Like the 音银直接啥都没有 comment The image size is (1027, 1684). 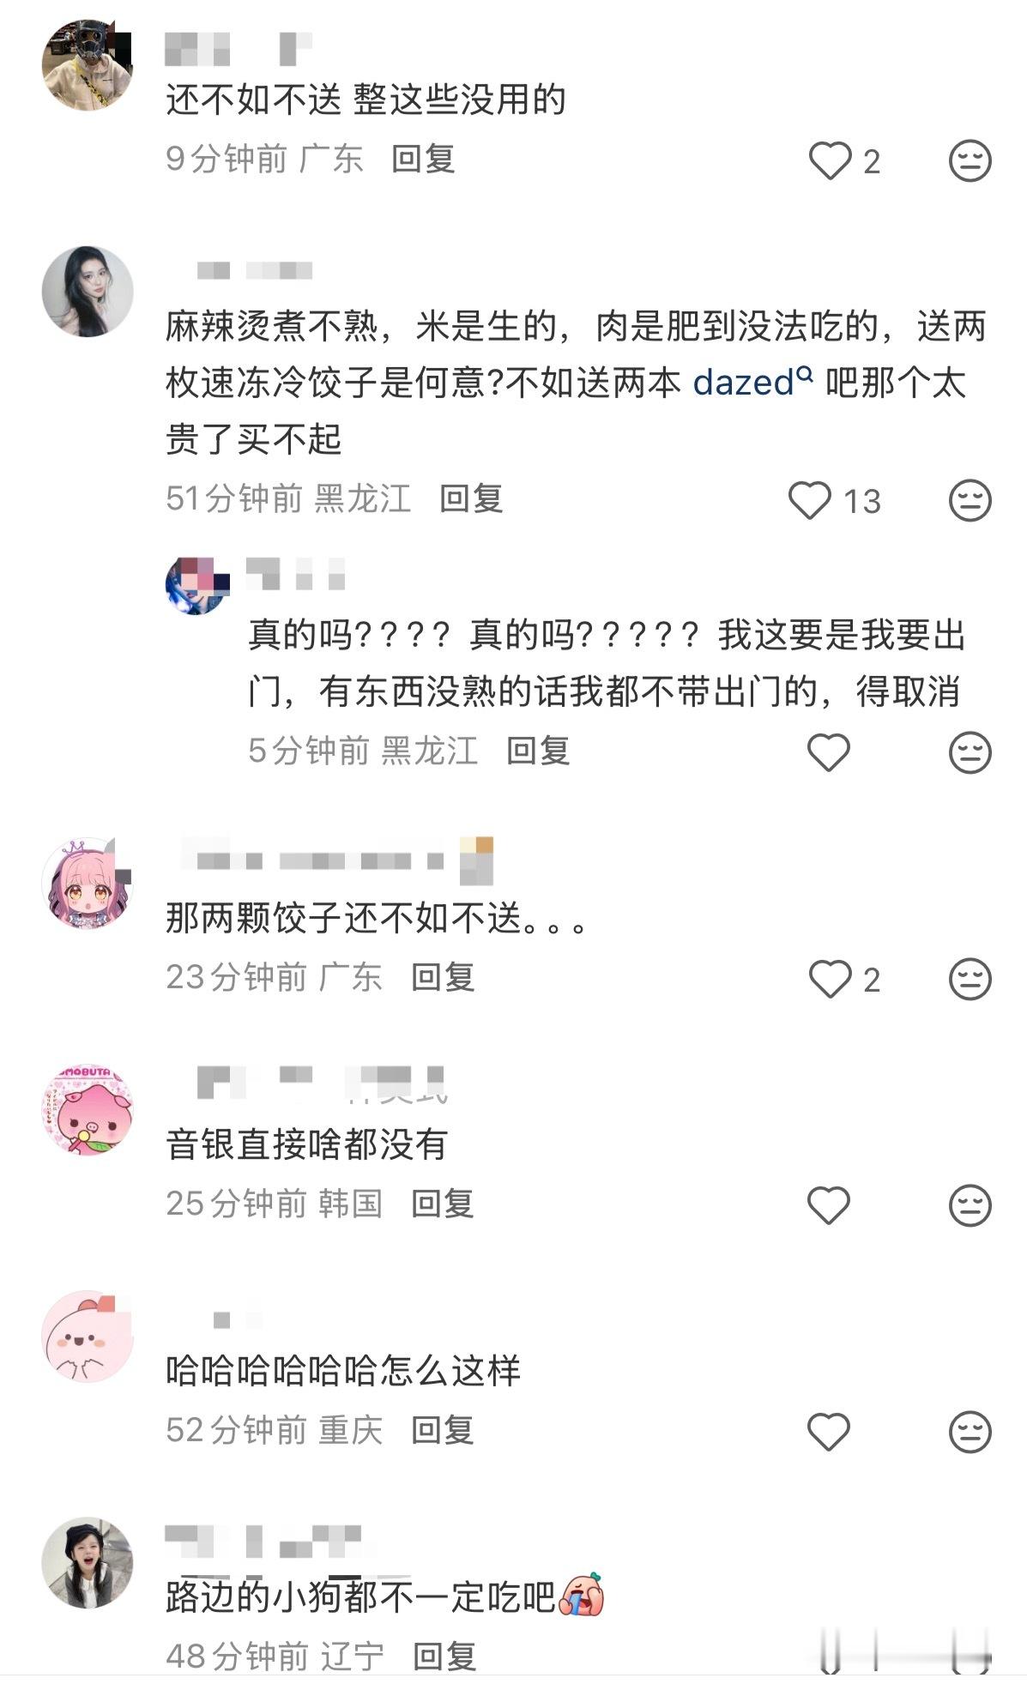coord(829,1205)
